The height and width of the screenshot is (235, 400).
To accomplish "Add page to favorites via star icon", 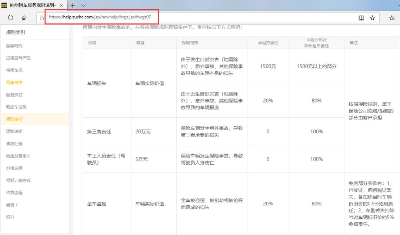I will click(x=372, y=17).
